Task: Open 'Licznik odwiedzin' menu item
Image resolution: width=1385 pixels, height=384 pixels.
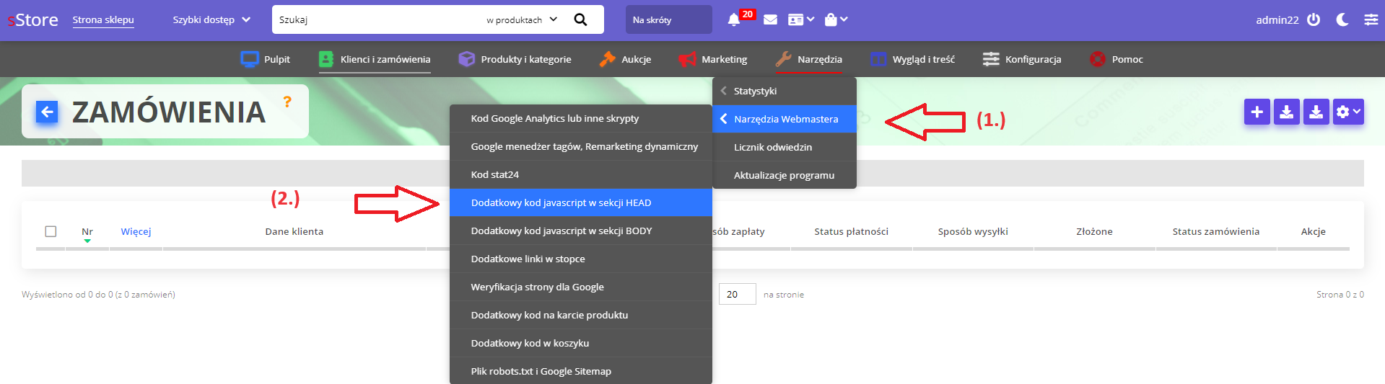Action: click(x=772, y=147)
